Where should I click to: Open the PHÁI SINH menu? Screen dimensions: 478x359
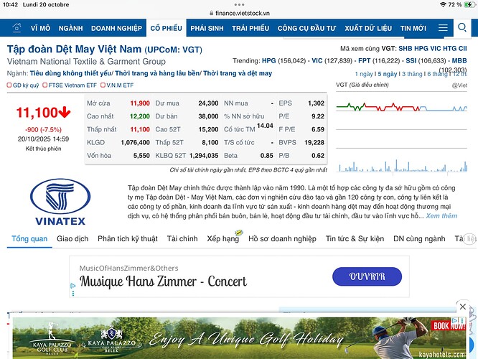tap(207, 28)
